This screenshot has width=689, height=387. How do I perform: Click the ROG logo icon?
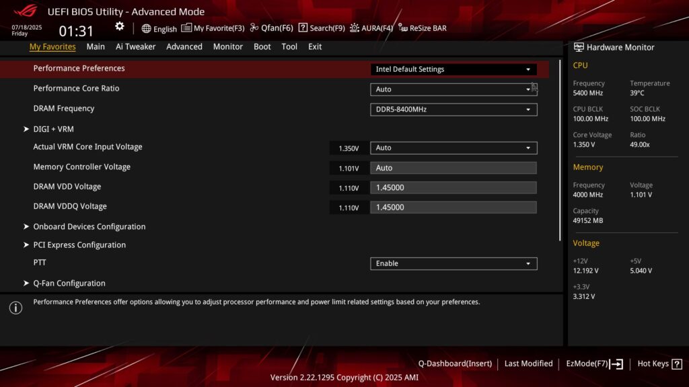[26, 11]
